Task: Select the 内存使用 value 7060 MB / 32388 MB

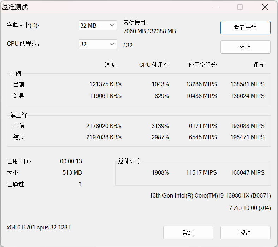Action: coord(149,31)
